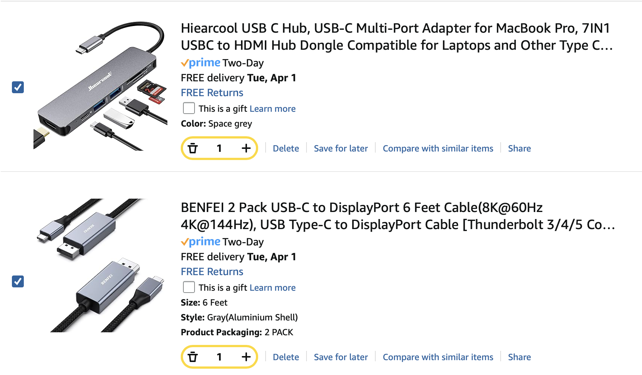This screenshot has width=642, height=375.
Task: Click the BENFEI cable product image
Action: [100, 265]
